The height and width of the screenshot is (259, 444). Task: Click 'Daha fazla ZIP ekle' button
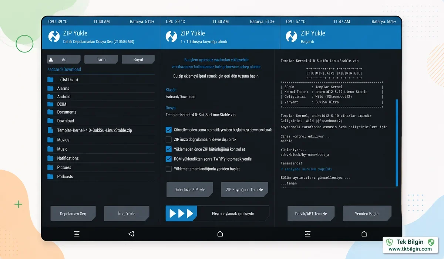pyautogui.click(x=190, y=190)
